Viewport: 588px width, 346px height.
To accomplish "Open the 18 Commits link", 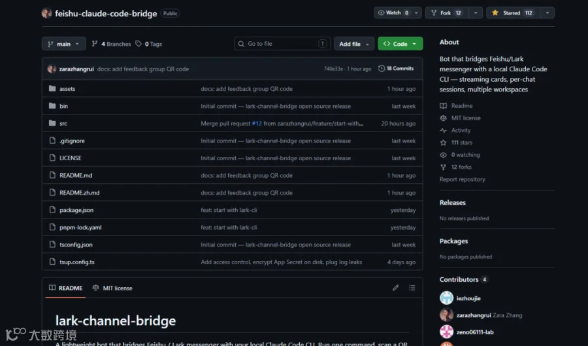I will pyautogui.click(x=396, y=68).
